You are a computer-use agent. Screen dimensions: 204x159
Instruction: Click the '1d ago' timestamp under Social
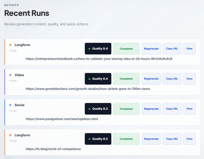[x=13, y=111]
